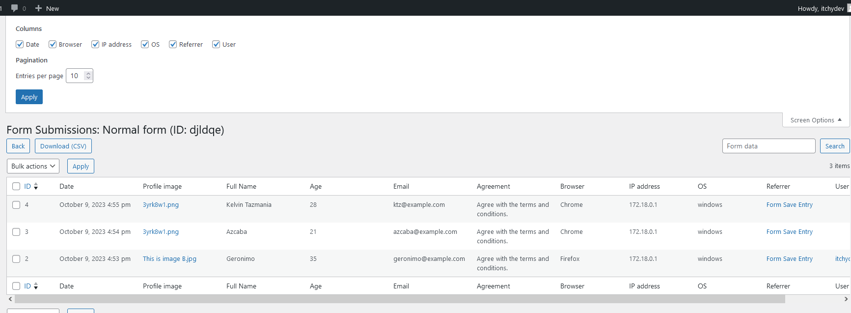Click the Form data search field
Viewport: 851px width, 313px height.
pos(769,146)
